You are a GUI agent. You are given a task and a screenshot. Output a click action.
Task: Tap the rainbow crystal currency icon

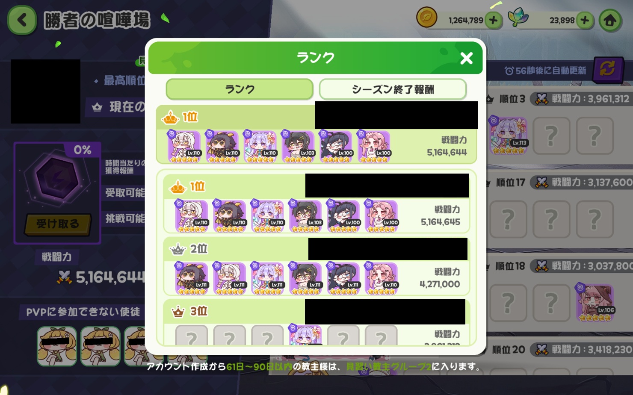[x=518, y=18]
